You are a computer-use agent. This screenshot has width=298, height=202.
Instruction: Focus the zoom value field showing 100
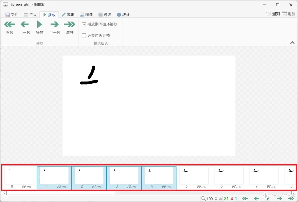coord(210,199)
